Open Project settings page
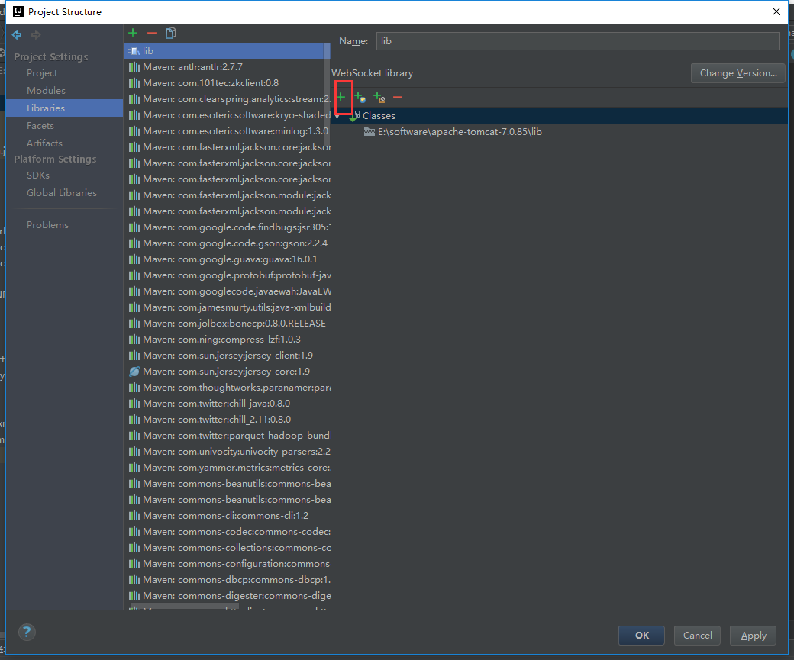 point(42,73)
